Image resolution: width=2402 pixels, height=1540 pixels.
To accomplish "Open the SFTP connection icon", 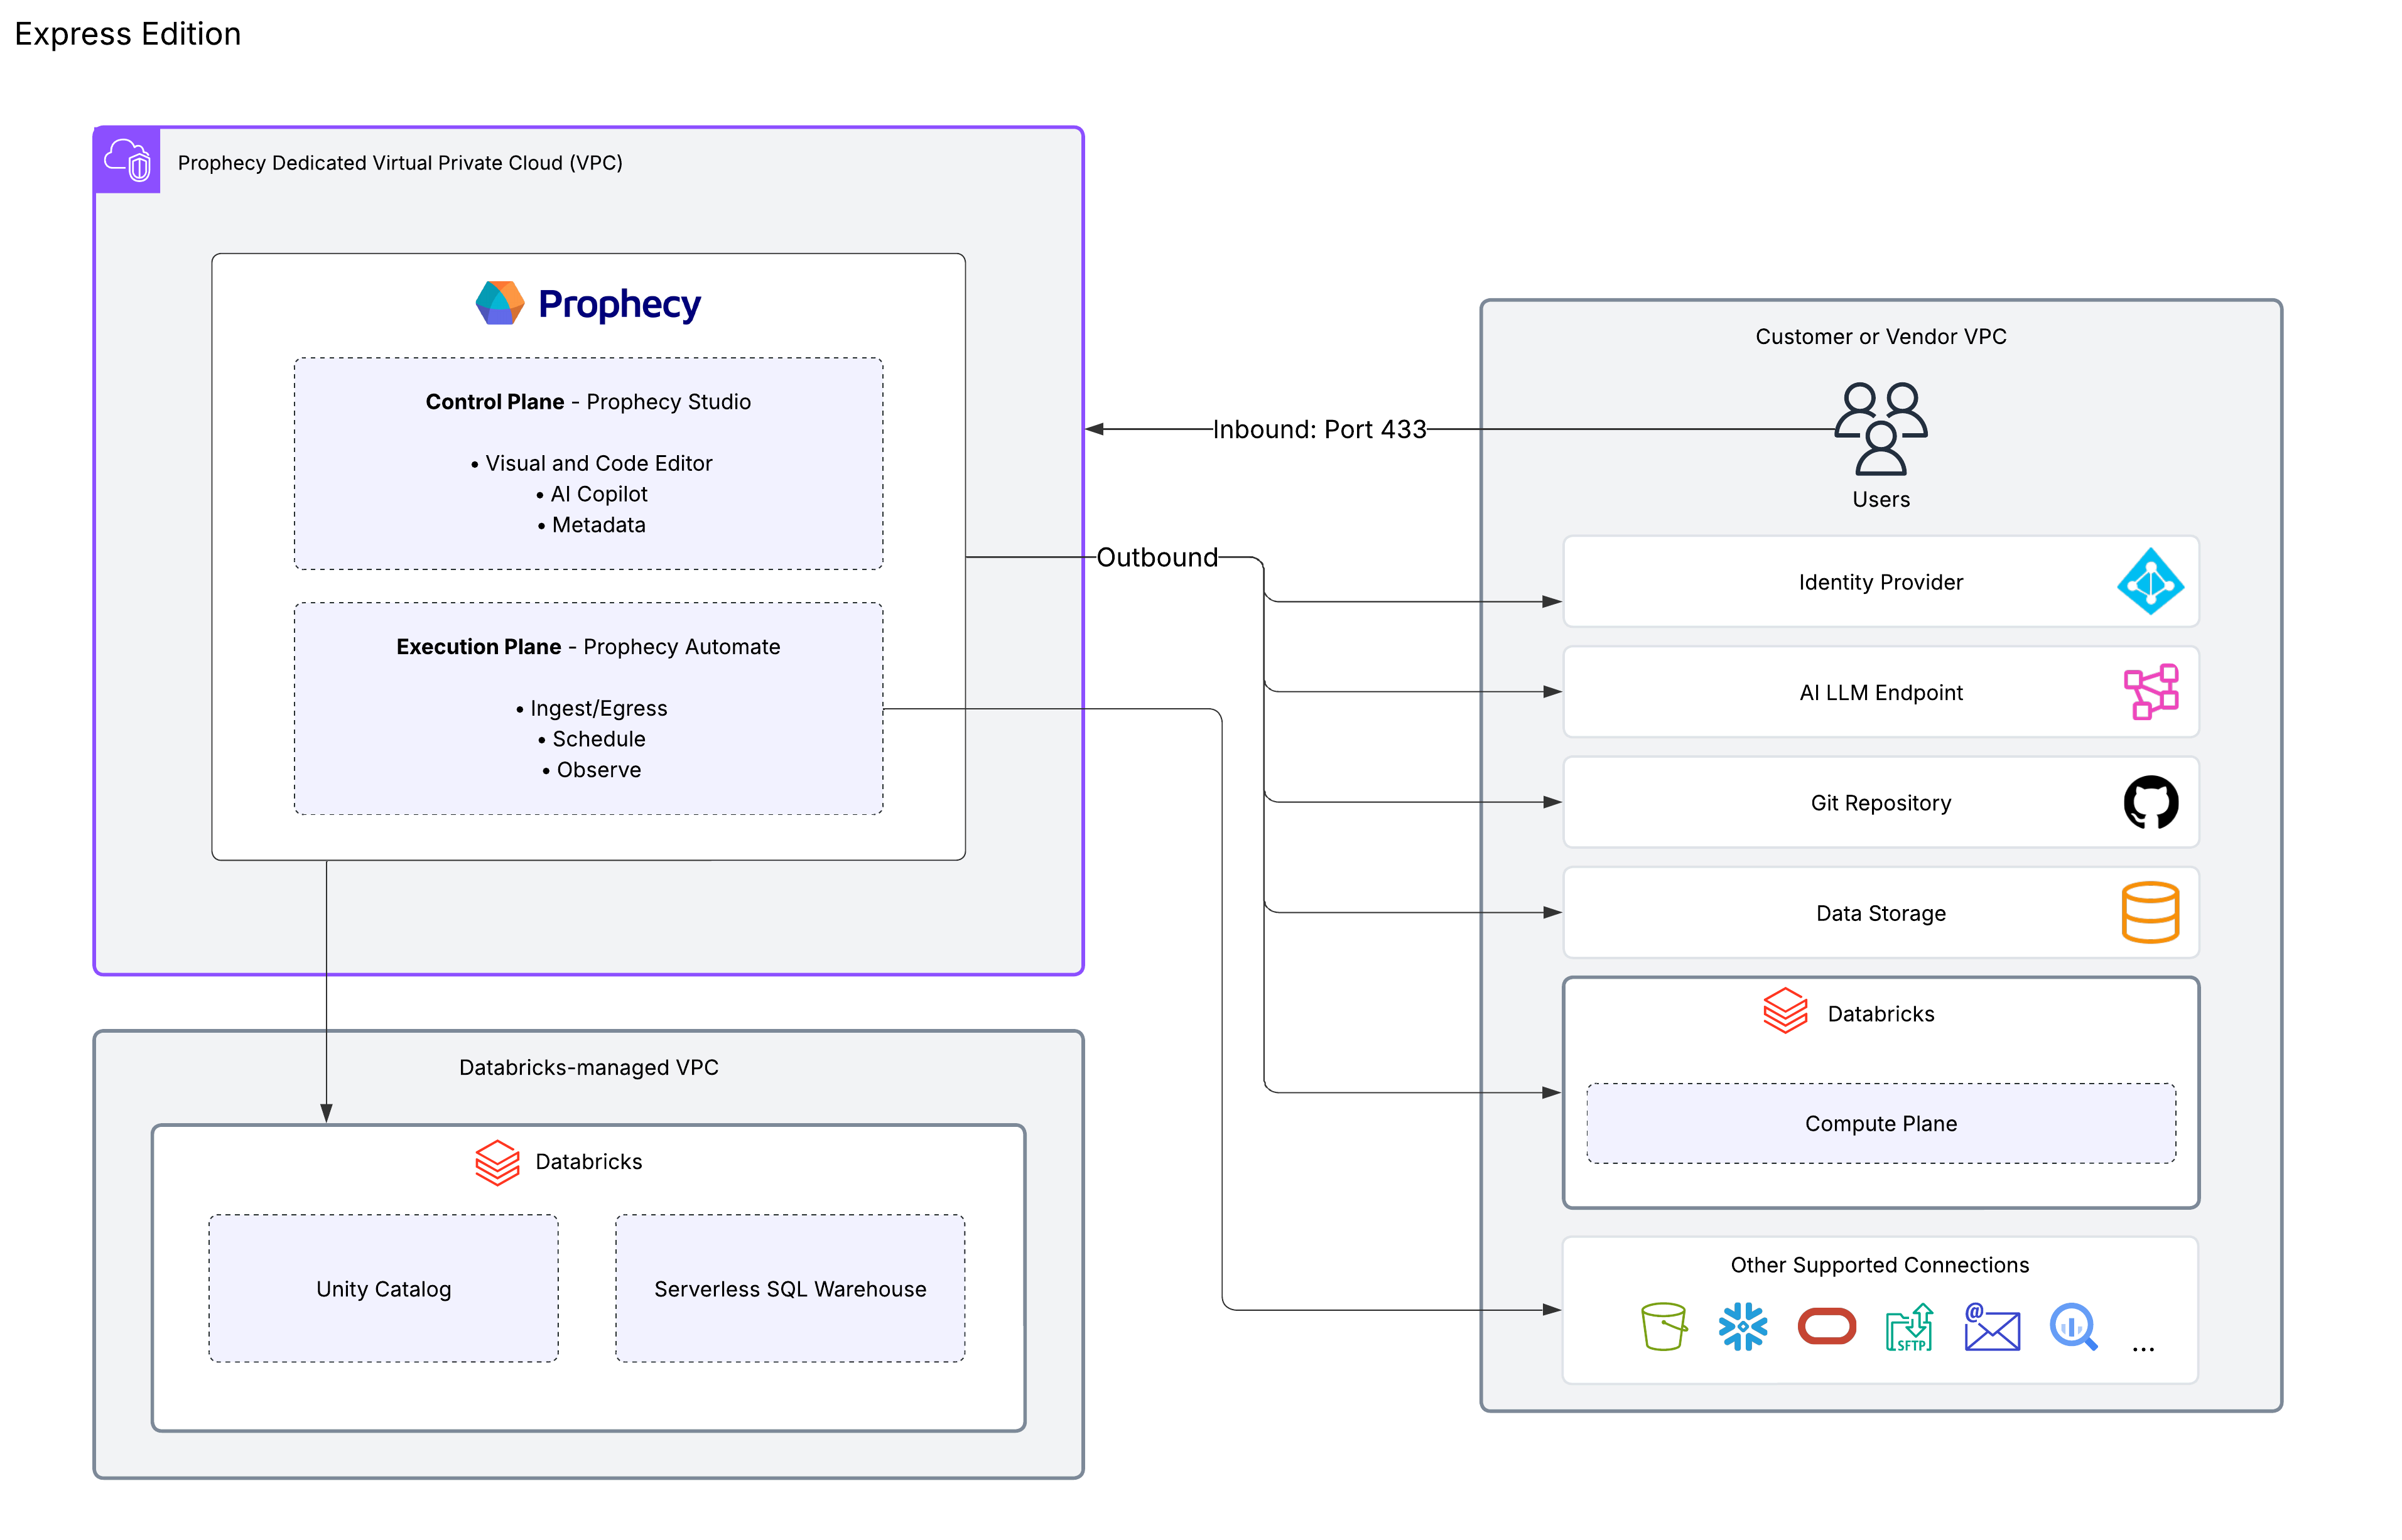I will pyautogui.click(x=1910, y=1328).
